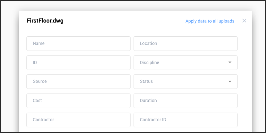Click empty header space beside the file title
Screen dimensions: 266x133
coord(124,21)
